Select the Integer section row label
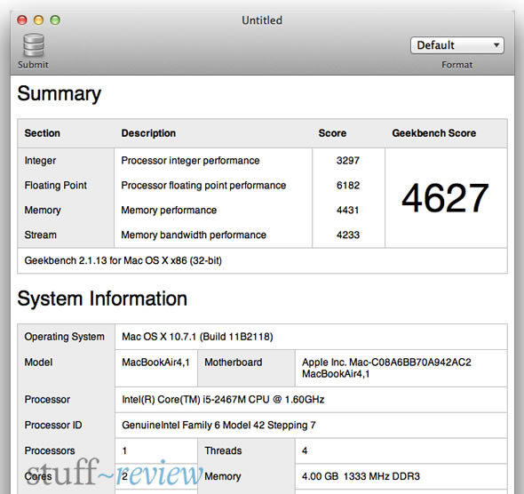524x494 pixels. pos(40,161)
